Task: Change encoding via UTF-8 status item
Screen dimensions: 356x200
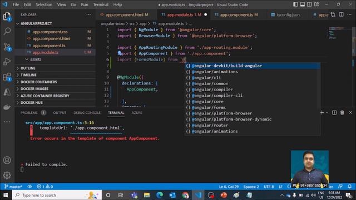Action: point(269,187)
